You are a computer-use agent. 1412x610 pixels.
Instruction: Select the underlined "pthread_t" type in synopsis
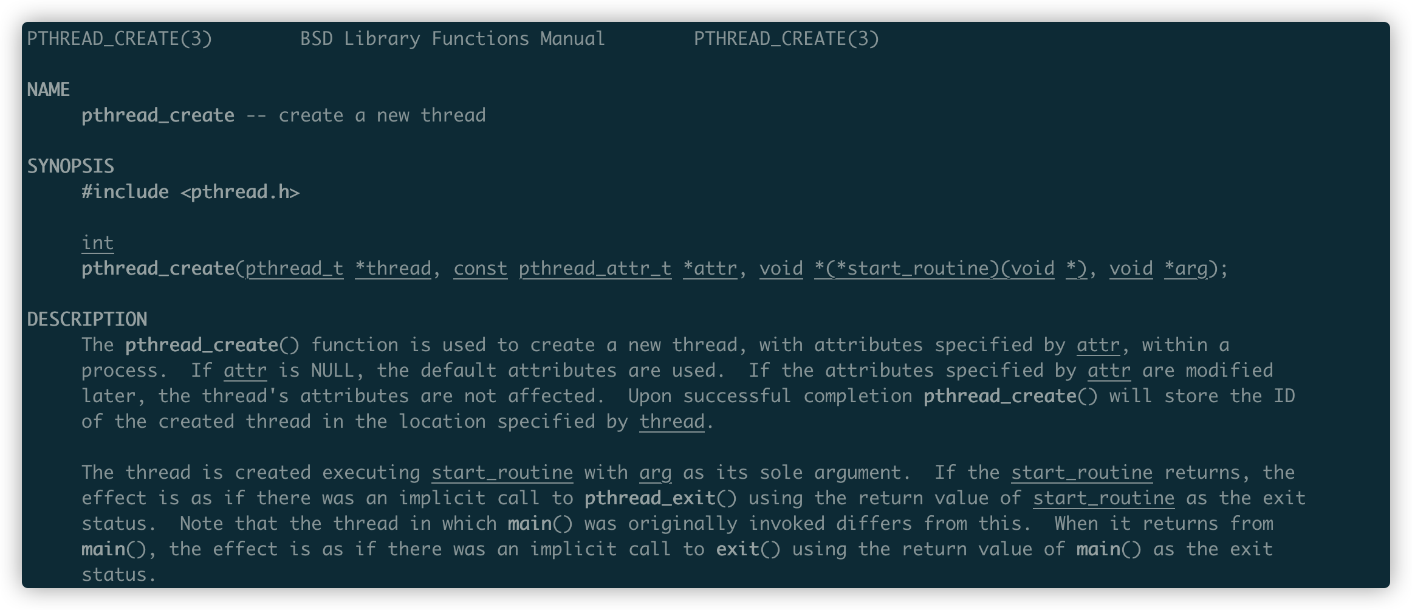point(294,269)
